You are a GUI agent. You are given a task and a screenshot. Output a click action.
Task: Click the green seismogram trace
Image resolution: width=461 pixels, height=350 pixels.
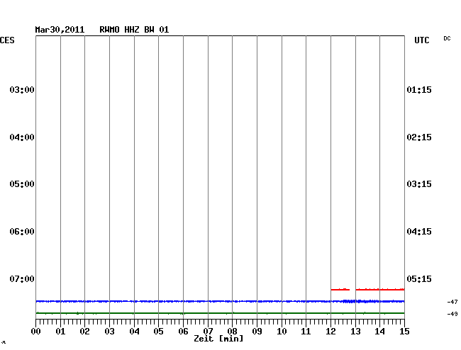(x=220, y=313)
